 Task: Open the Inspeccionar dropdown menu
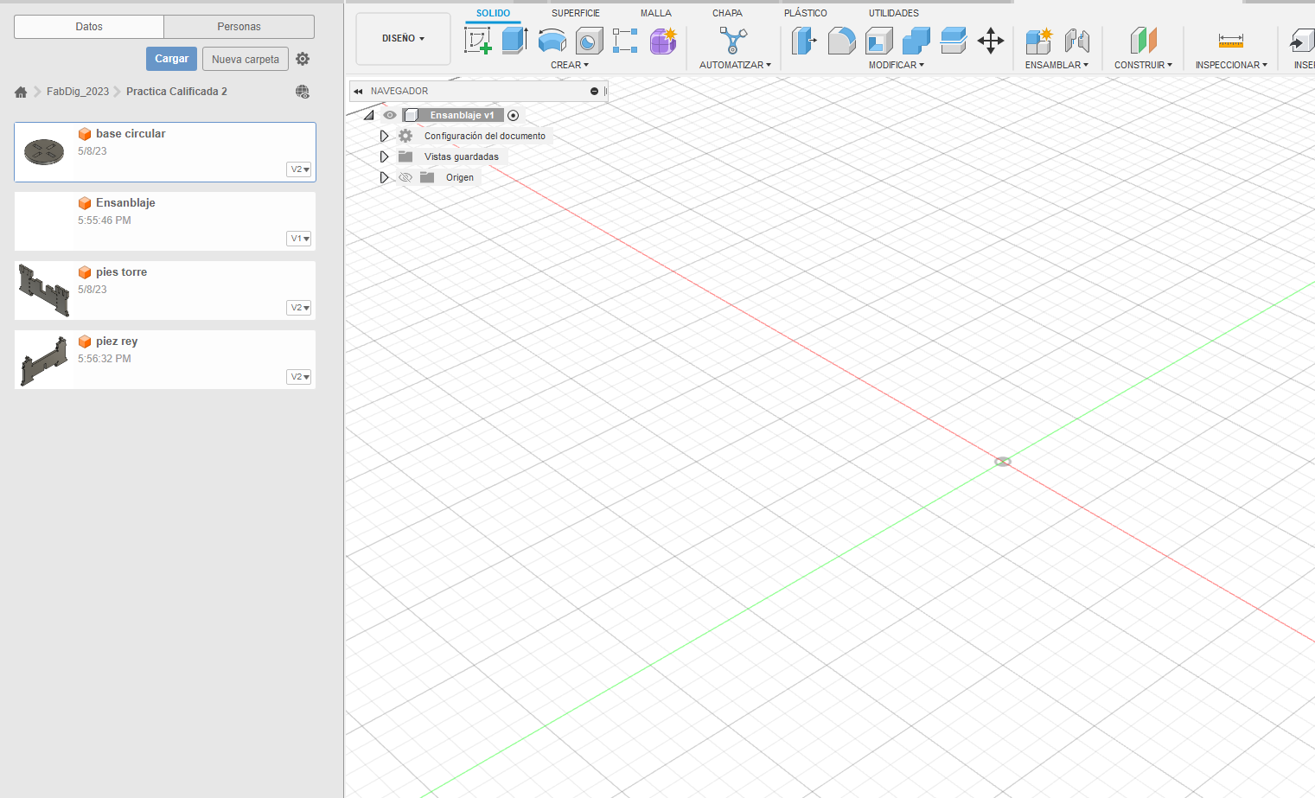tap(1231, 65)
